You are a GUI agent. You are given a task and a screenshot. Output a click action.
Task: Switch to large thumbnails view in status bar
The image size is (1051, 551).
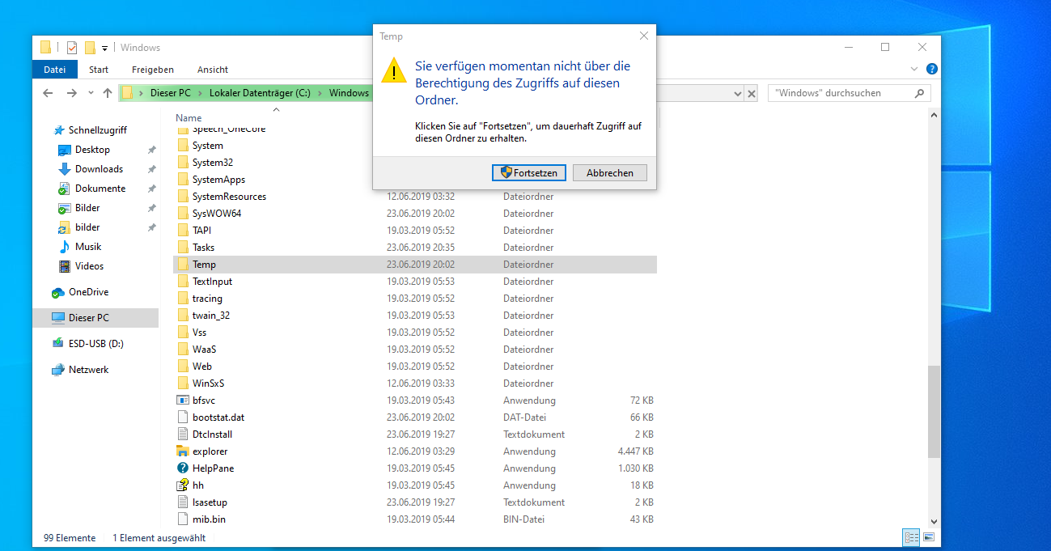click(929, 537)
